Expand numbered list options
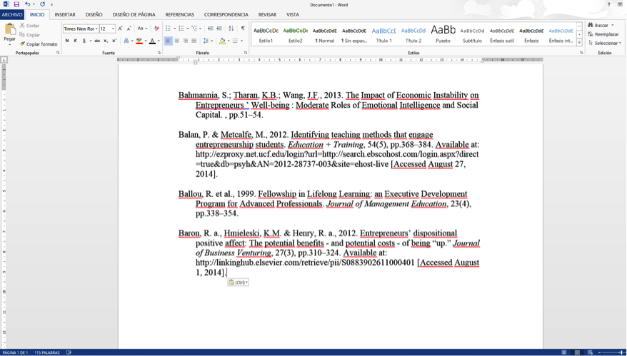Image resolution: width=627 pixels, height=356 pixels. [x=188, y=29]
